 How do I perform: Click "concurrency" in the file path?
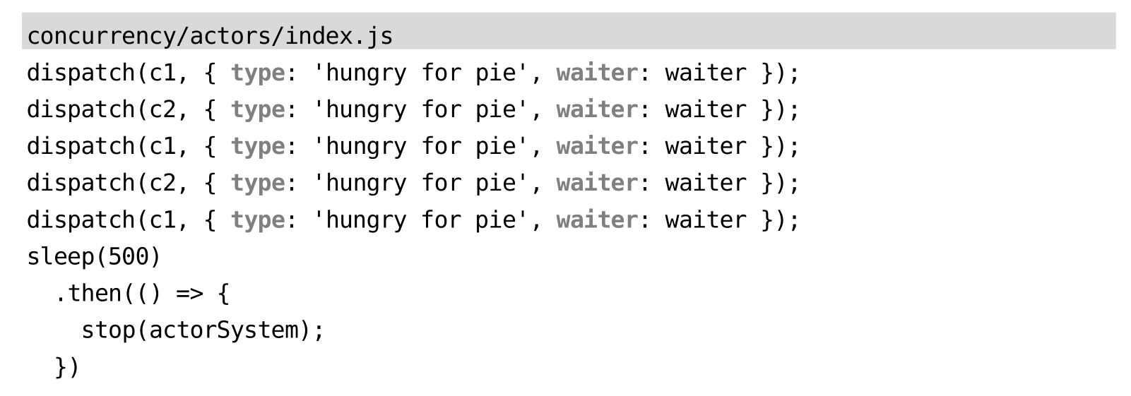coord(101,36)
